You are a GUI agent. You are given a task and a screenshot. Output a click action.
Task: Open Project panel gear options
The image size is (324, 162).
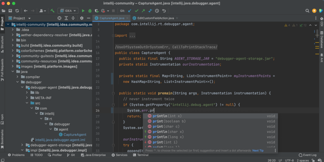coord(82,18)
